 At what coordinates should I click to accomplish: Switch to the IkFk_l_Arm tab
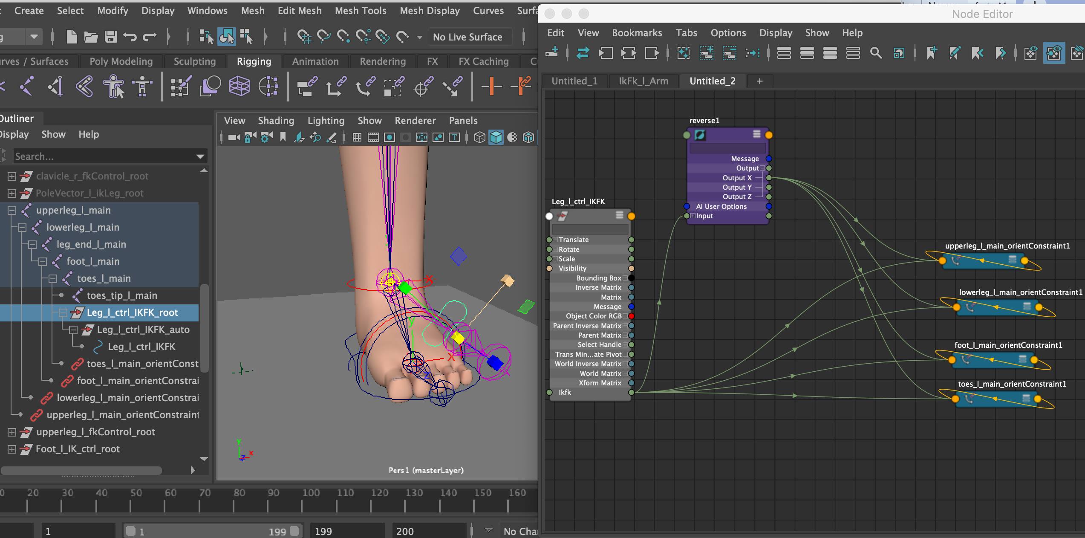[x=643, y=81]
